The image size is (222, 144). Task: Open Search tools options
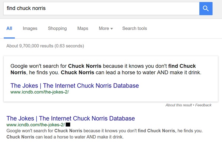tap(135, 28)
